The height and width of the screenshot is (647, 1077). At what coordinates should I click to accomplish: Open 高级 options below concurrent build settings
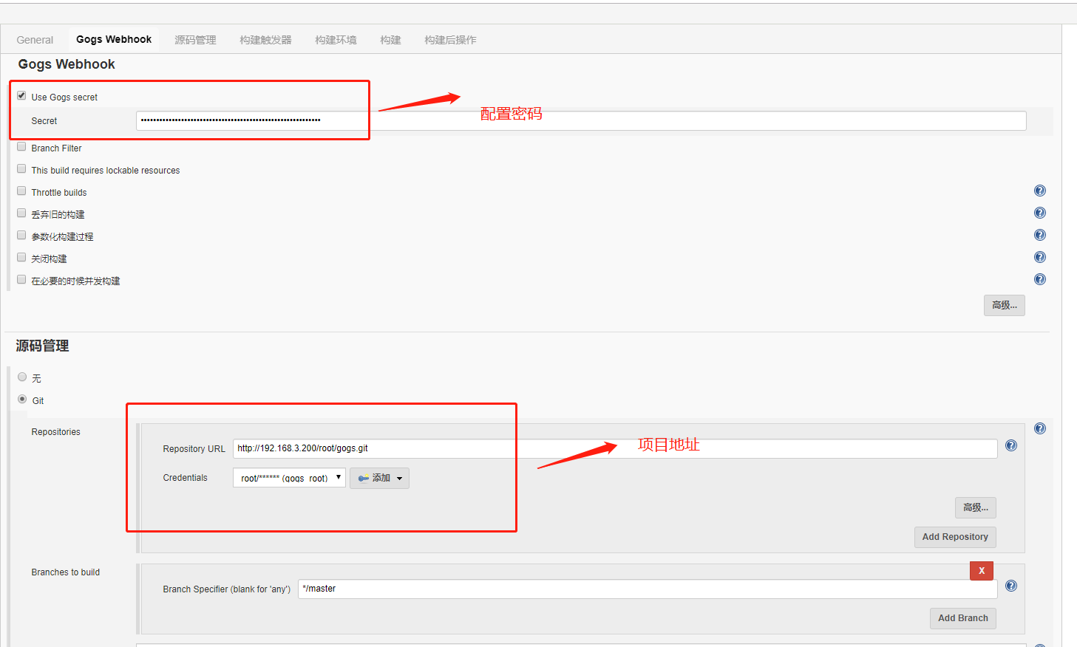(x=1004, y=305)
